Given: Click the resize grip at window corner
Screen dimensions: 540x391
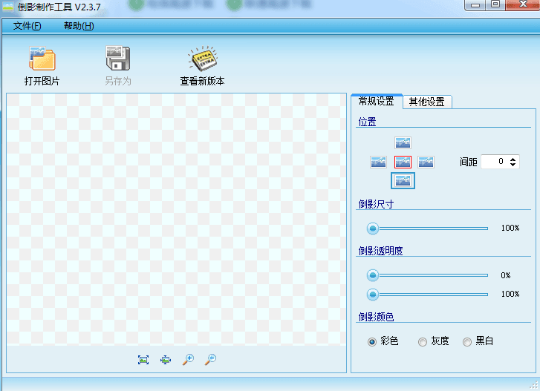Looking at the screenshot, I should click(x=535, y=385).
